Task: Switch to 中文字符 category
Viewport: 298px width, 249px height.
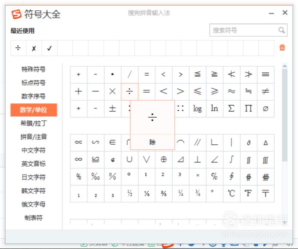Action: click(x=34, y=150)
